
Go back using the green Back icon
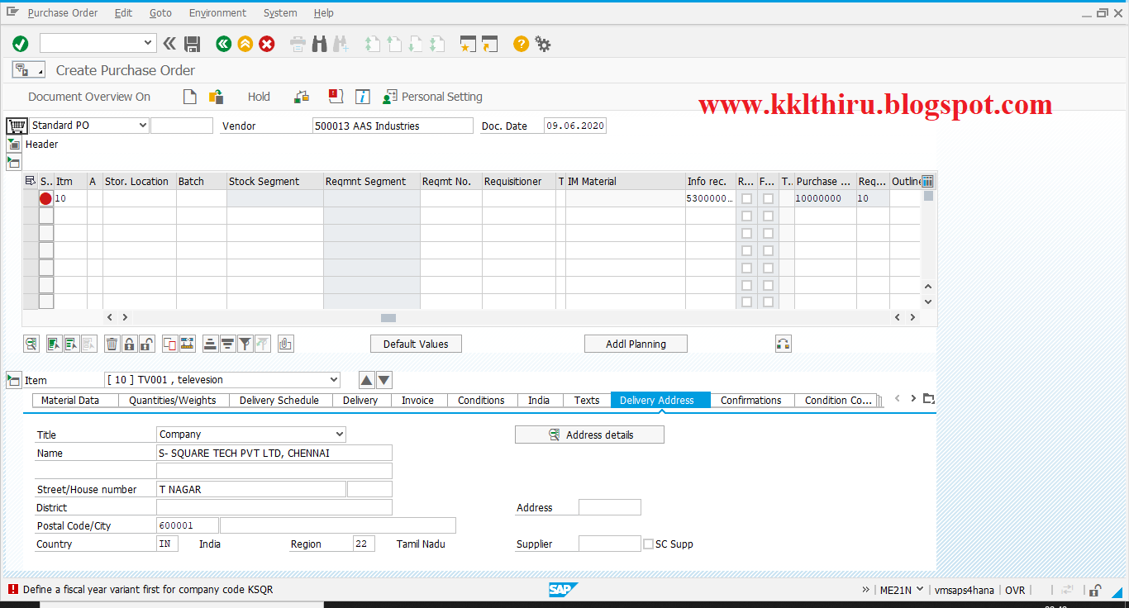pos(223,44)
